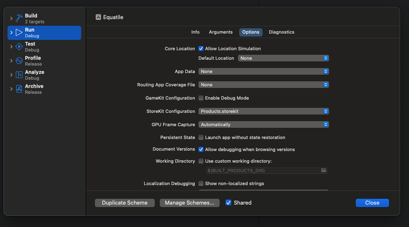Click the Equatile app icon in header
Screen dimensions: 409x227
pos(98,17)
